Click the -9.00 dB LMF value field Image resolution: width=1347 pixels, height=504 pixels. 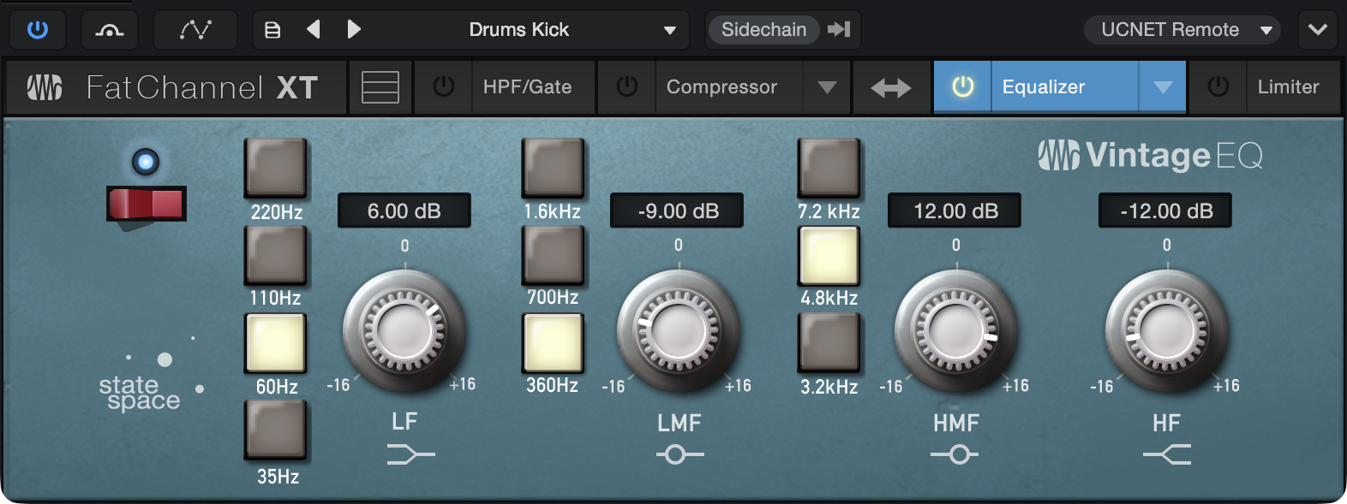tap(677, 210)
